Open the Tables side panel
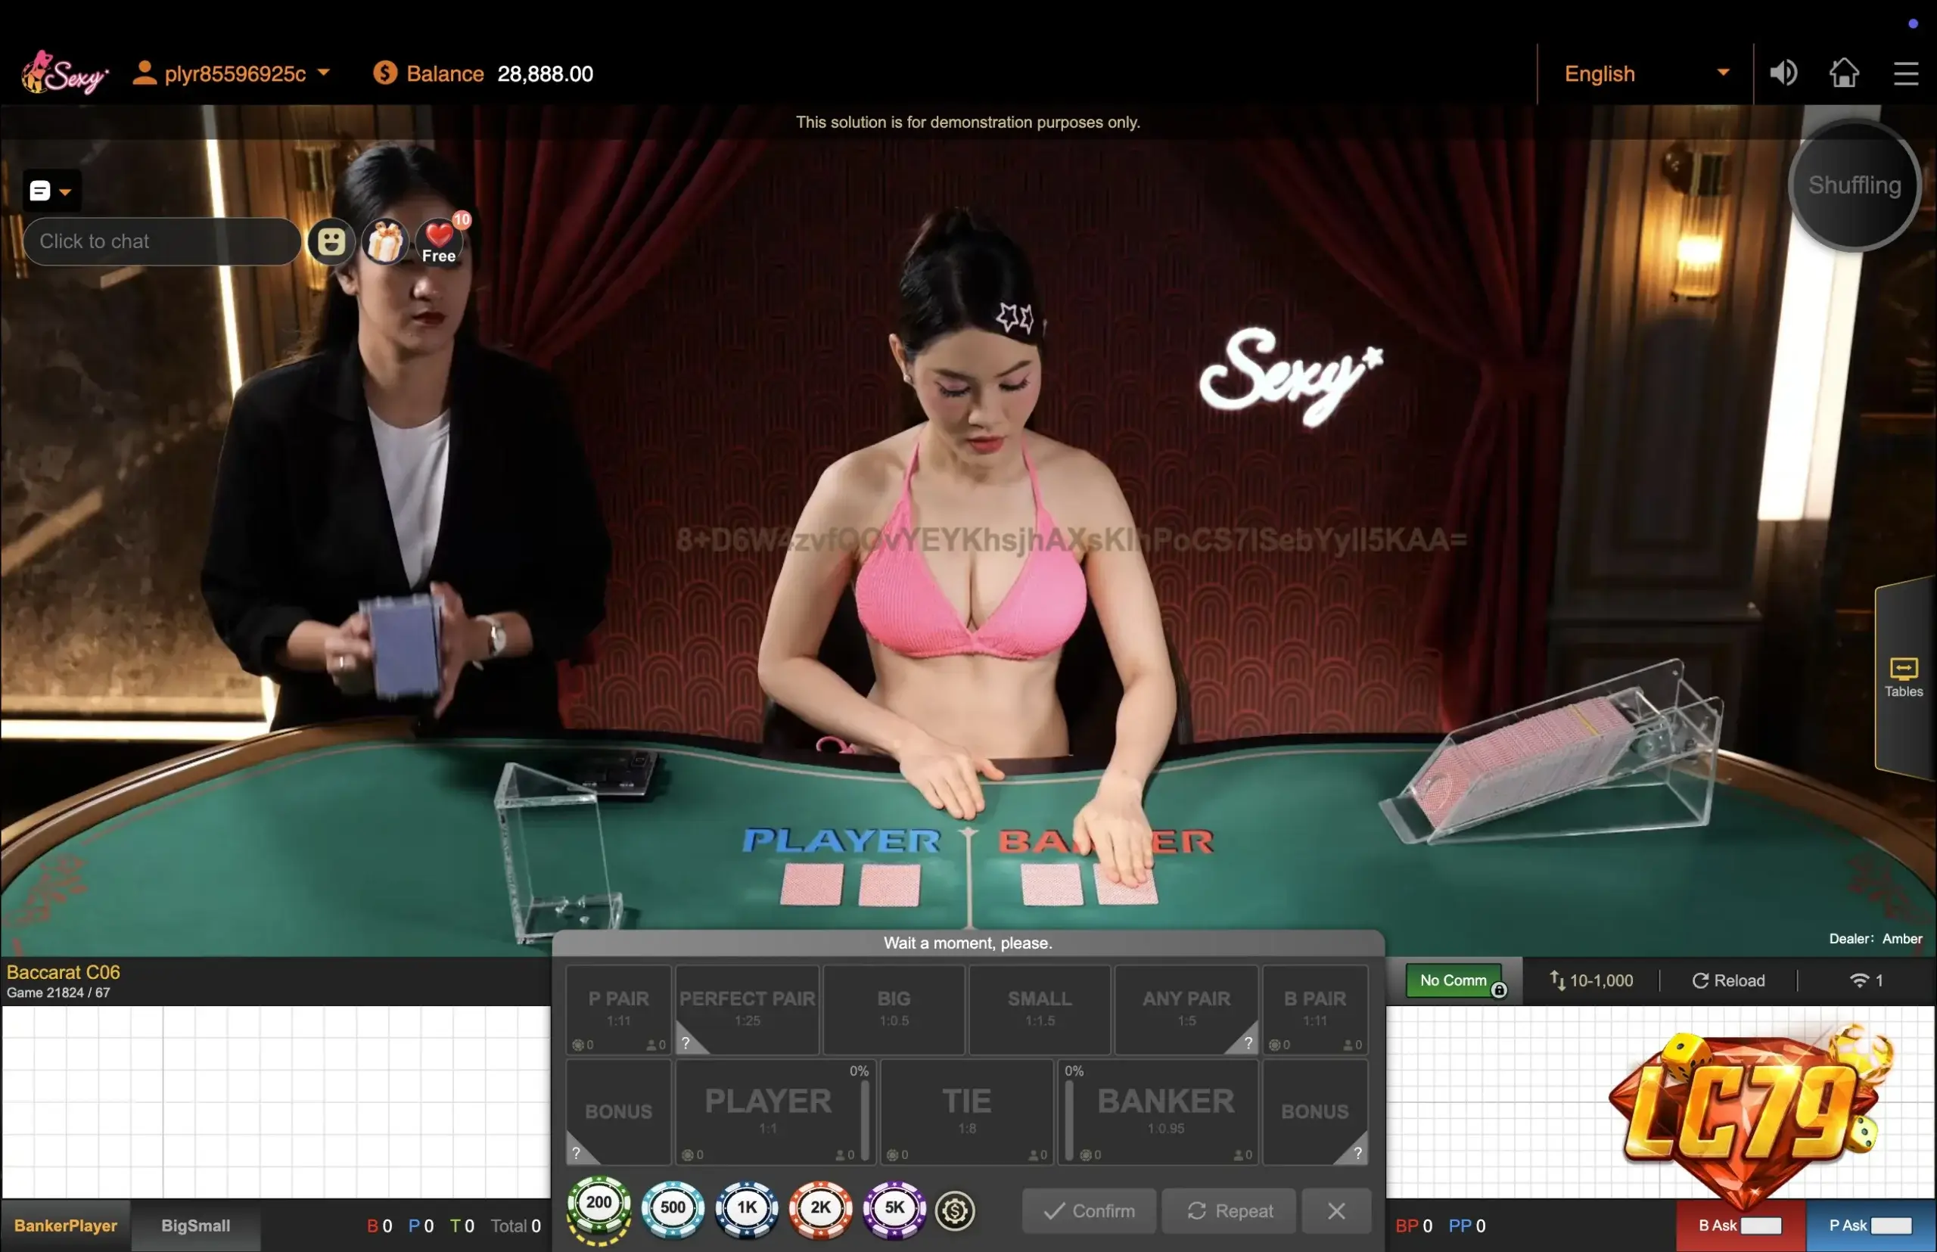This screenshot has height=1252, width=1937. (x=1904, y=678)
